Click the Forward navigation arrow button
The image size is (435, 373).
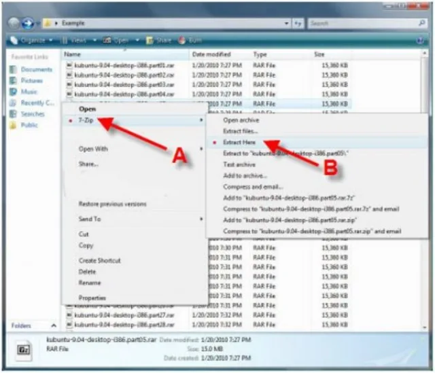coord(28,23)
